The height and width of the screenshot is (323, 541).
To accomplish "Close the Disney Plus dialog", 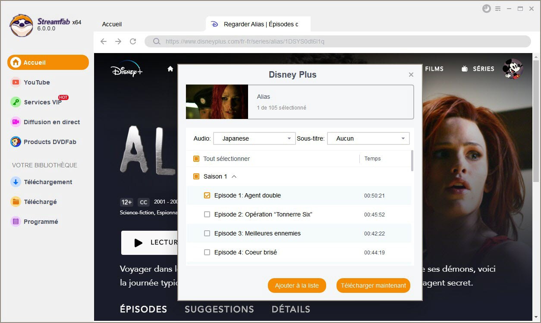I will [411, 75].
